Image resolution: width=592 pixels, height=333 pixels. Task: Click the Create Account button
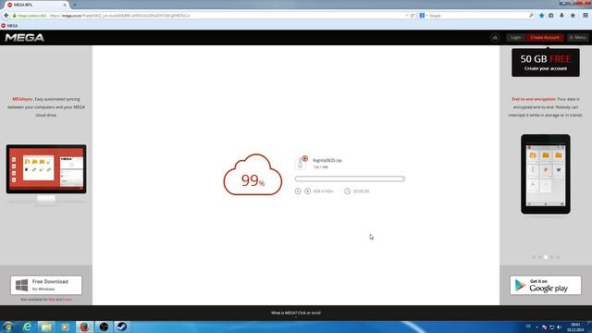(545, 37)
